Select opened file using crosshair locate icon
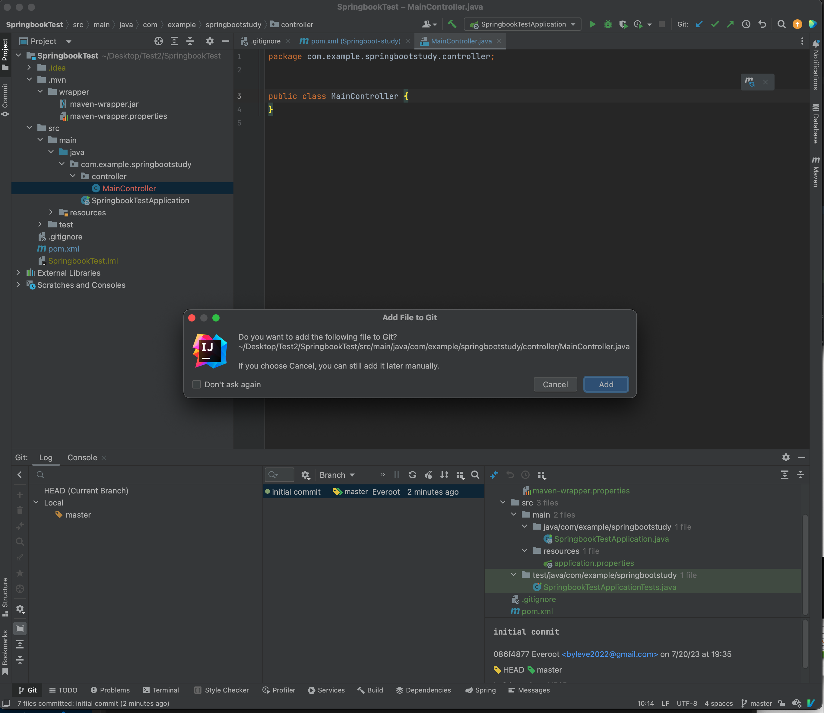This screenshot has width=824, height=713. tap(158, 41)
